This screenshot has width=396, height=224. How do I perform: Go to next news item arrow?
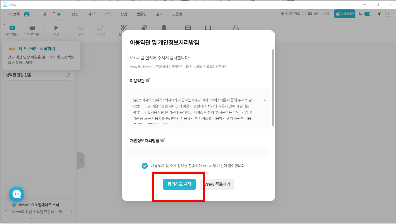point(71,211)
